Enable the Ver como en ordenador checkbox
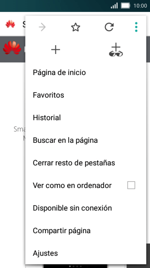The height and width of the screenshot is (268, 150). 131,185
